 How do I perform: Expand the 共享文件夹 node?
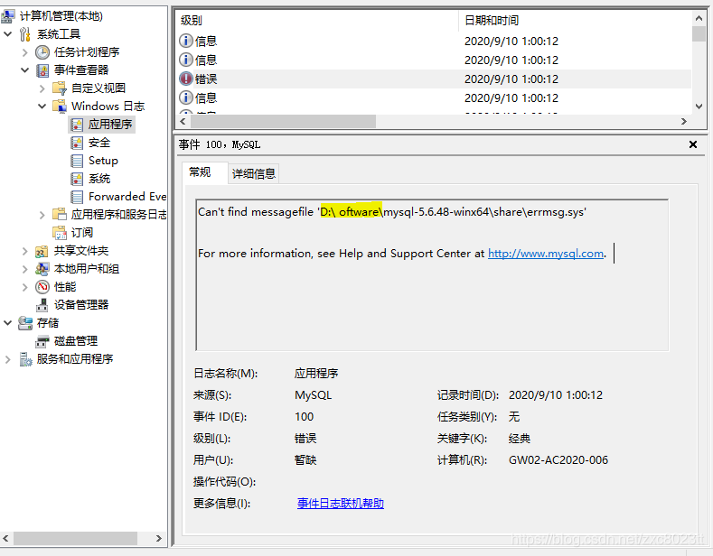(x=25, y=251)
